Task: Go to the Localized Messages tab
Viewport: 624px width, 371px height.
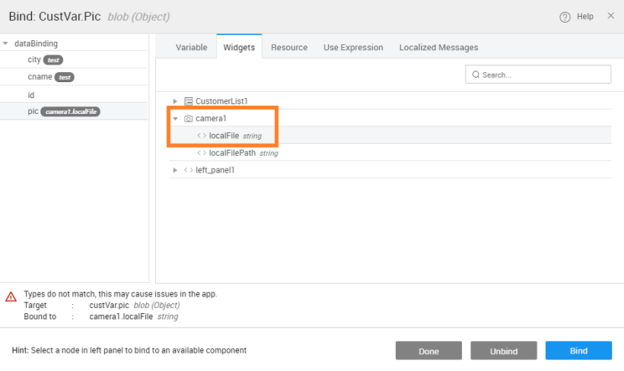Action: click(x=438, y=47)
